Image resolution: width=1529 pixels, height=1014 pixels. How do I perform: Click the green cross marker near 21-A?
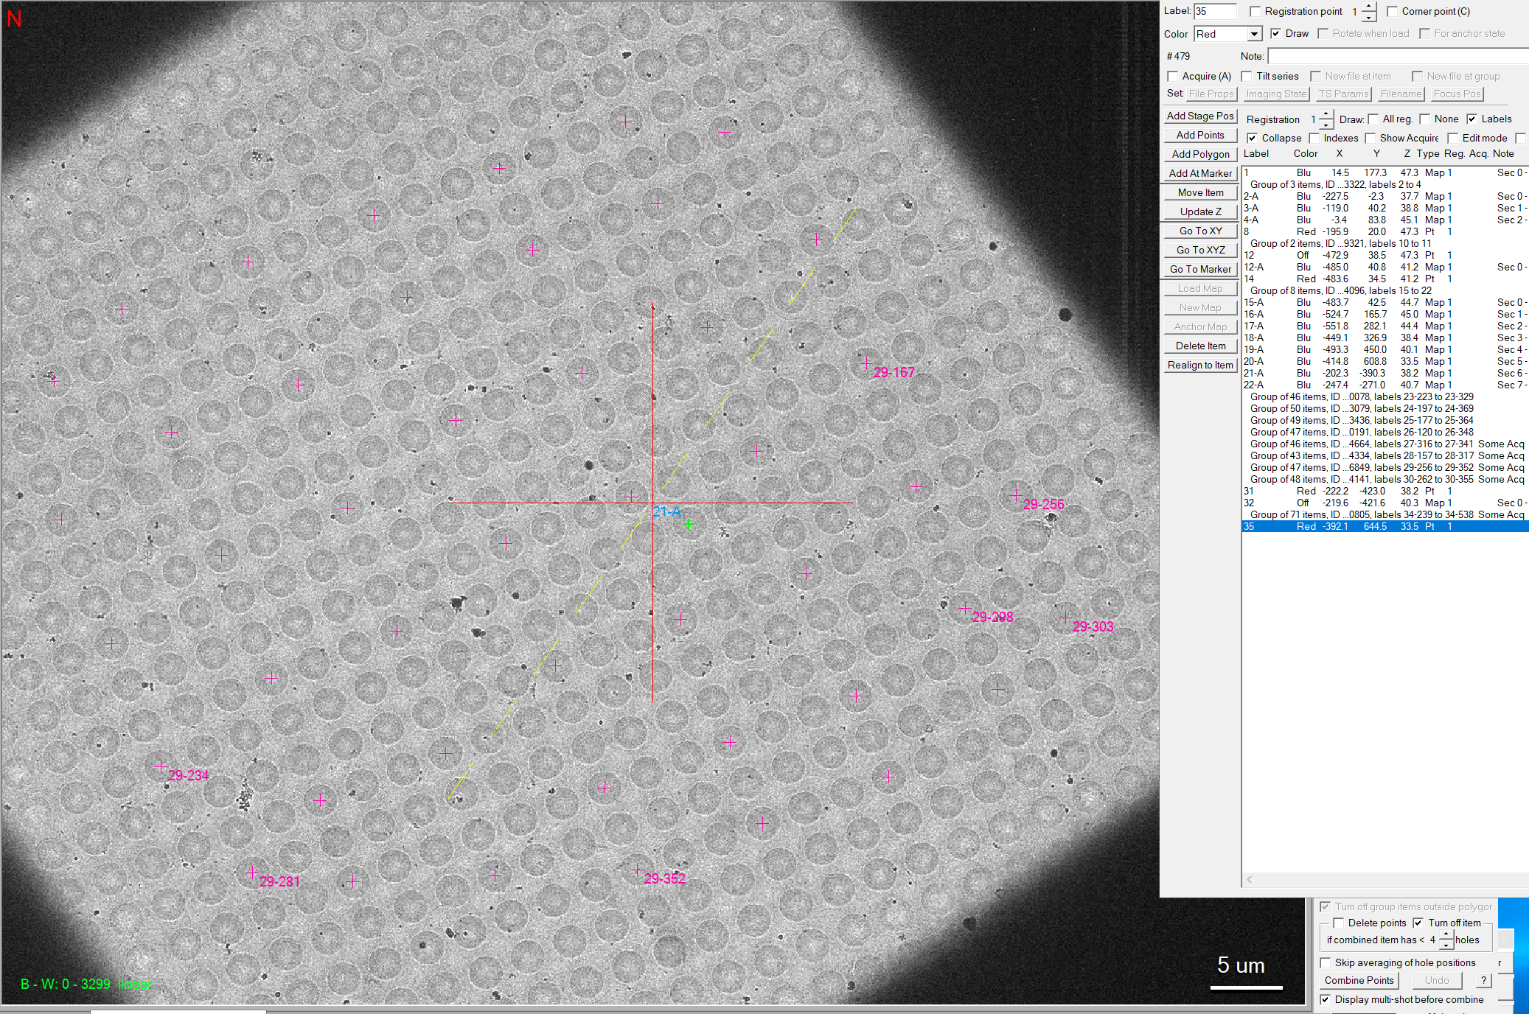[x=689, y=524]
